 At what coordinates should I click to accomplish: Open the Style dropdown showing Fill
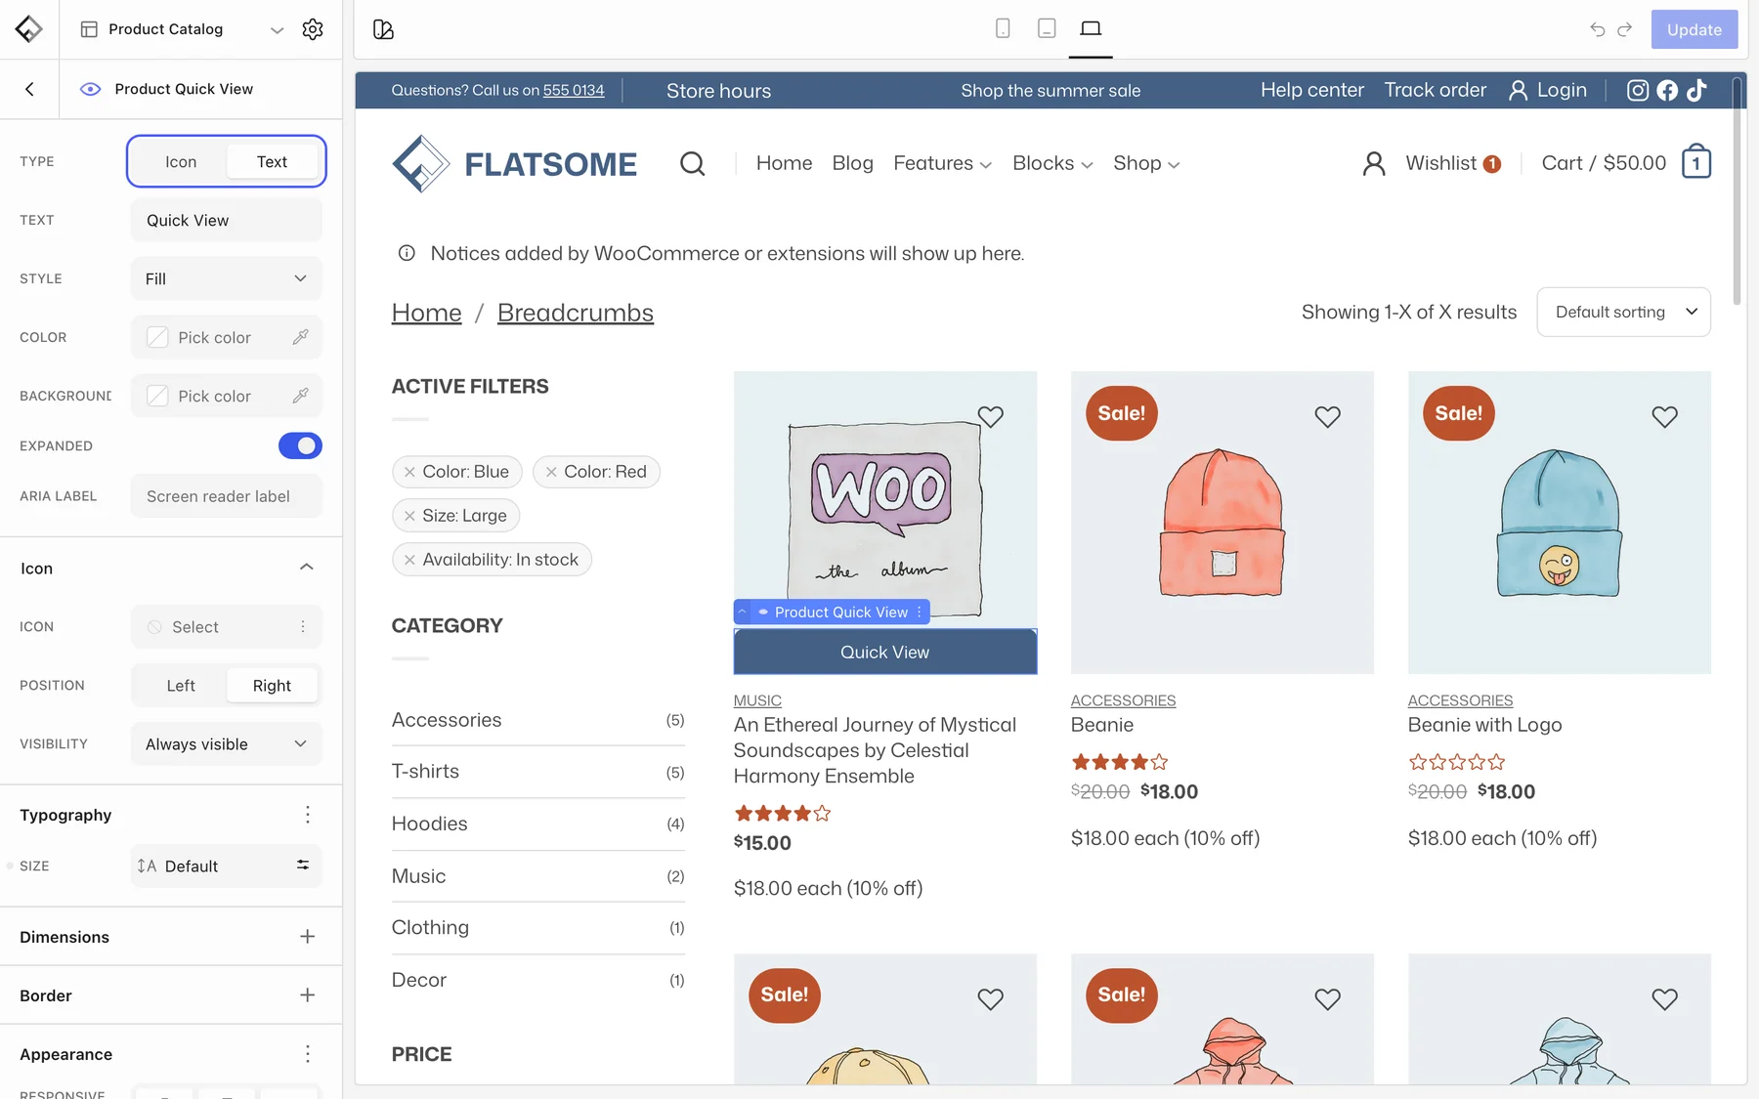point(226,278)
